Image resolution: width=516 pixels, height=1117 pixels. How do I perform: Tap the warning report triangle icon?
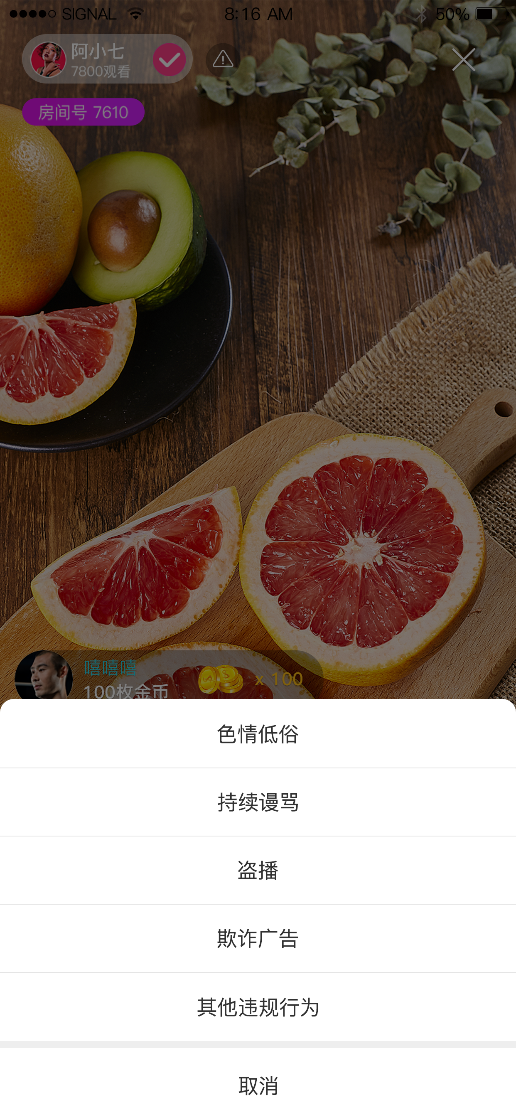223,59
